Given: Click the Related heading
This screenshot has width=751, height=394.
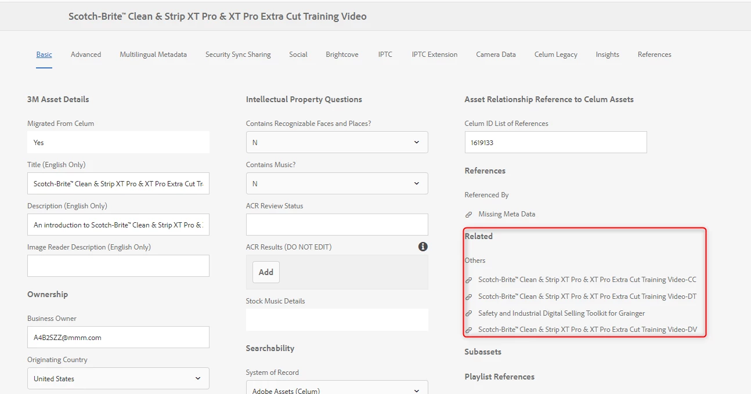Looking at the screenshot, I should pos(478,236).
